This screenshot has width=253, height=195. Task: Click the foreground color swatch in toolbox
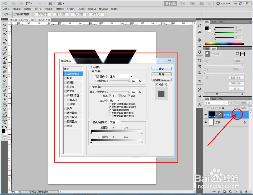[3, 131]
